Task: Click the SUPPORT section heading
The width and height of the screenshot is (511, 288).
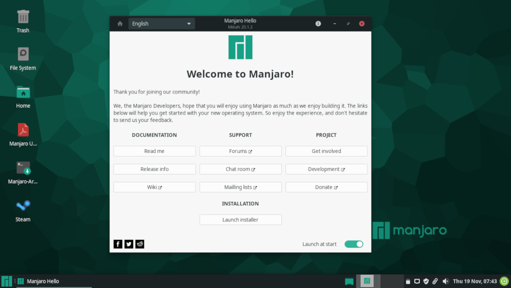Action: point(241,135)
